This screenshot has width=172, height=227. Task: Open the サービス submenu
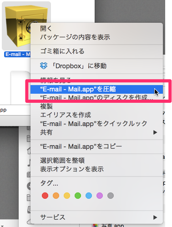pos(96,217)
